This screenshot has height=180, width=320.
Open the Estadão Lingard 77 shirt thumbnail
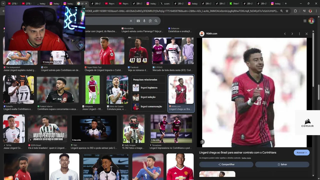click(x=18, y=89)
